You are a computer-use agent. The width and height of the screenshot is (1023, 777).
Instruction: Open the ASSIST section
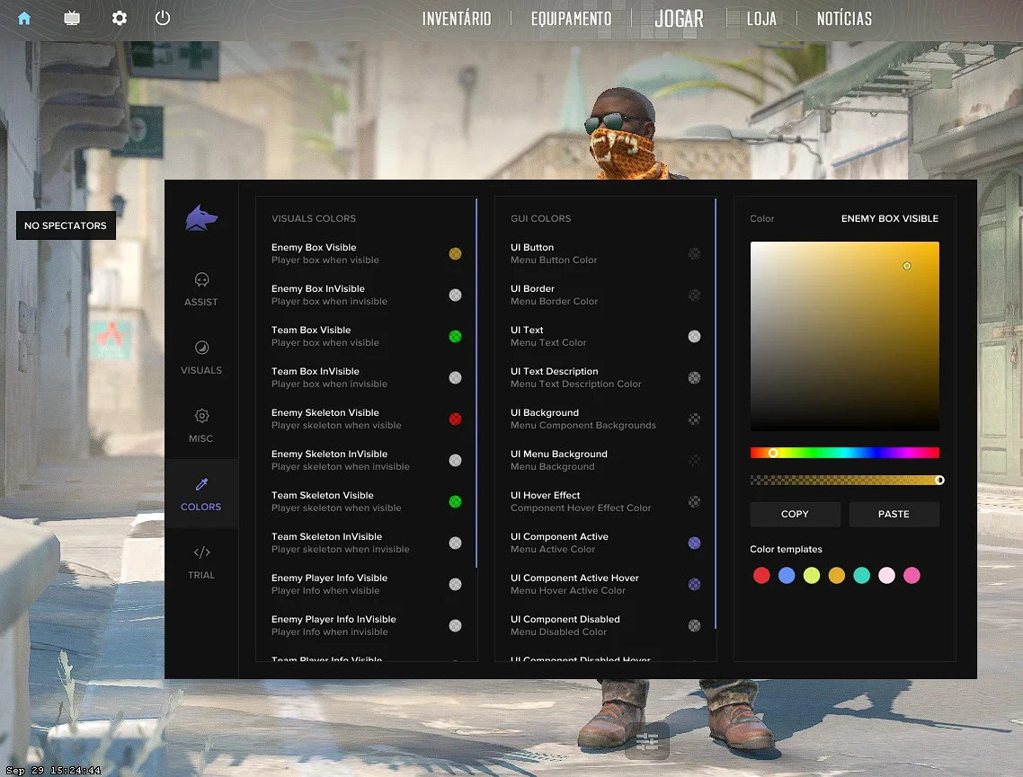pyautogui.click(x=201, y=289)
